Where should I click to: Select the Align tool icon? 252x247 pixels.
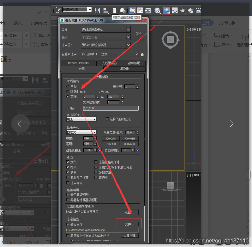105,11
